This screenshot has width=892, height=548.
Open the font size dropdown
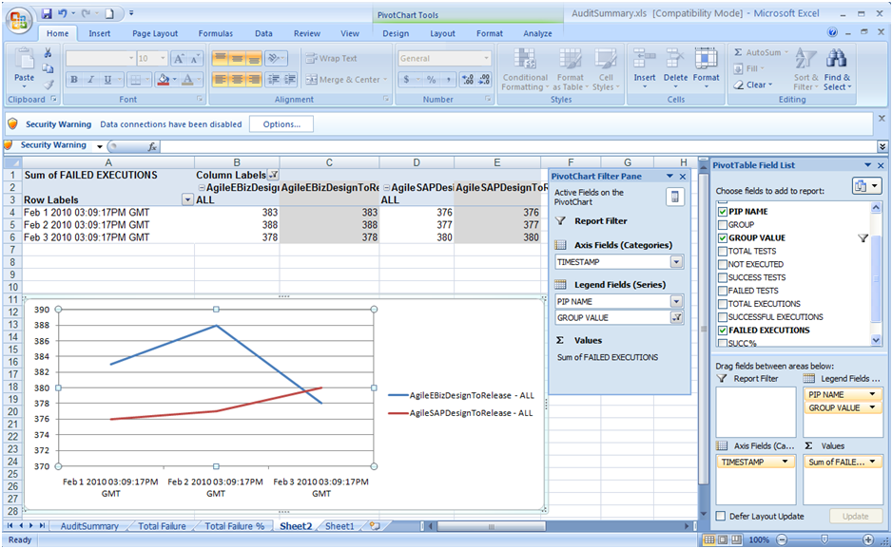tap(163, 59)
